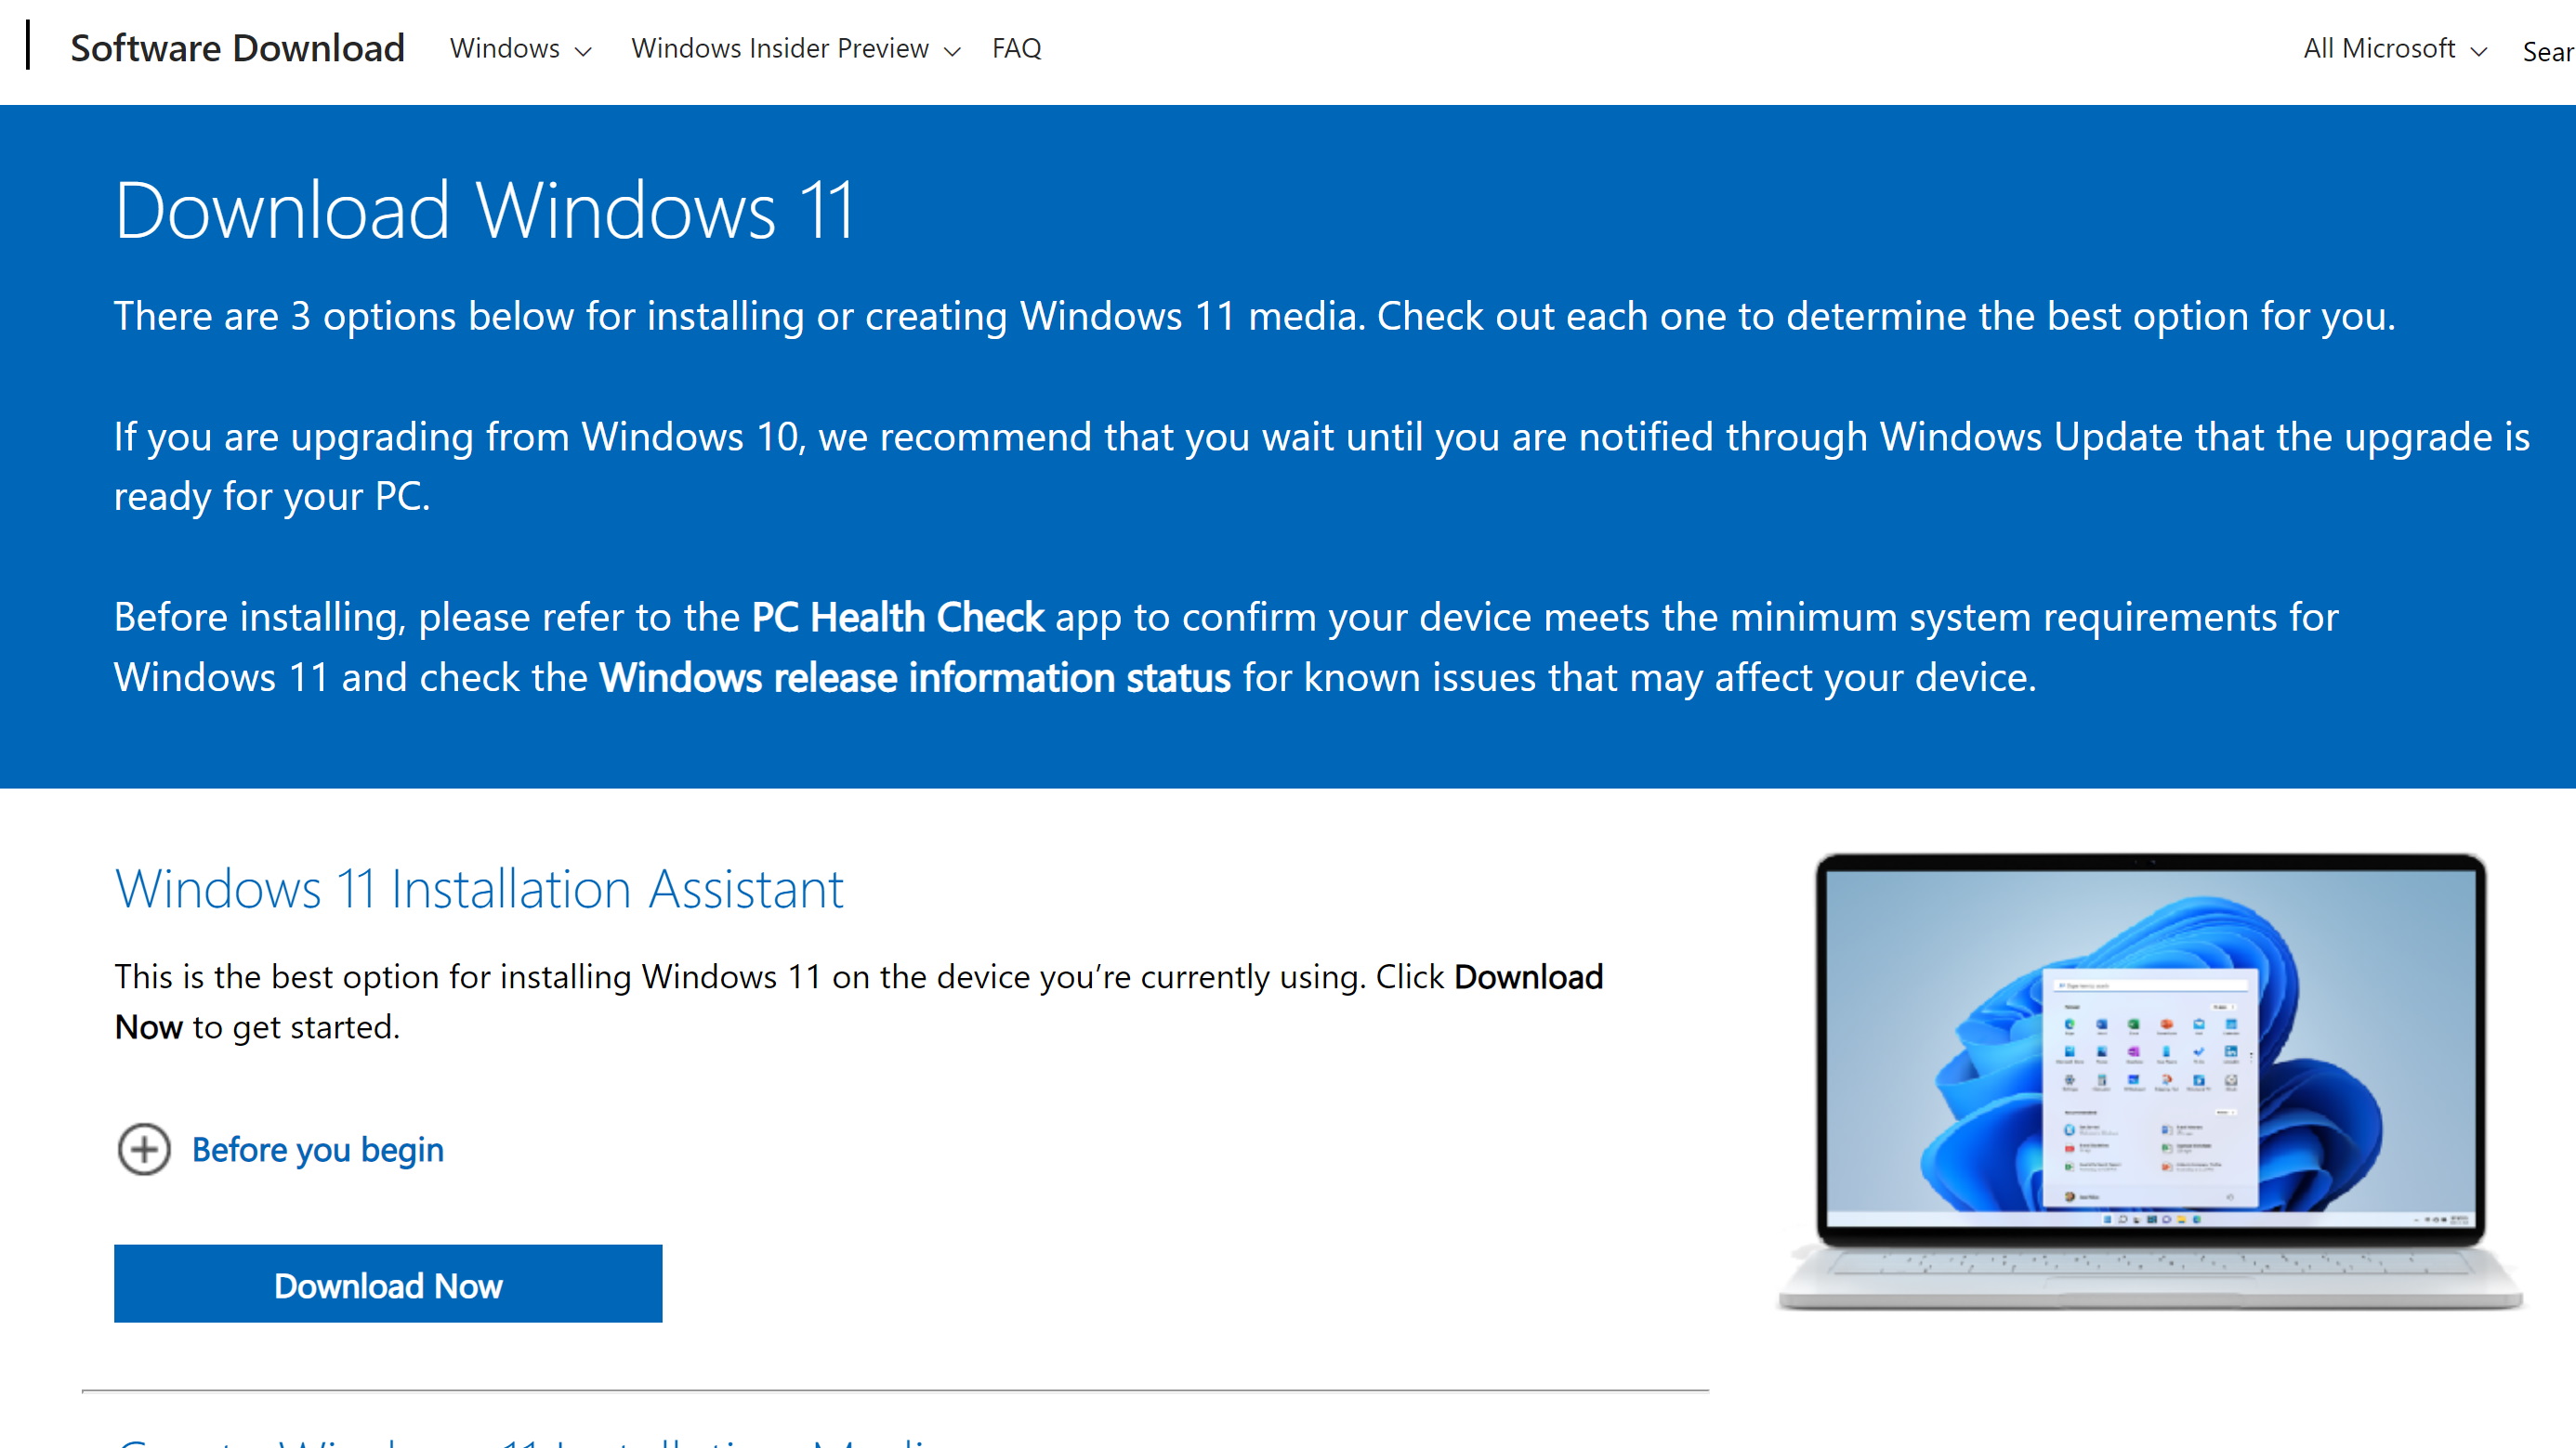Follow the PC Health Check link
This screenshot has width=2576, height=1448.
tap(897, 618)
